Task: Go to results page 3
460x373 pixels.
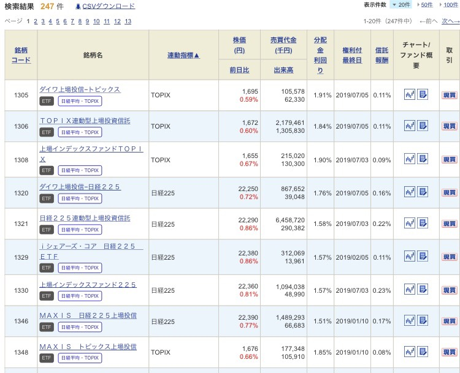Action: (43, 21)
